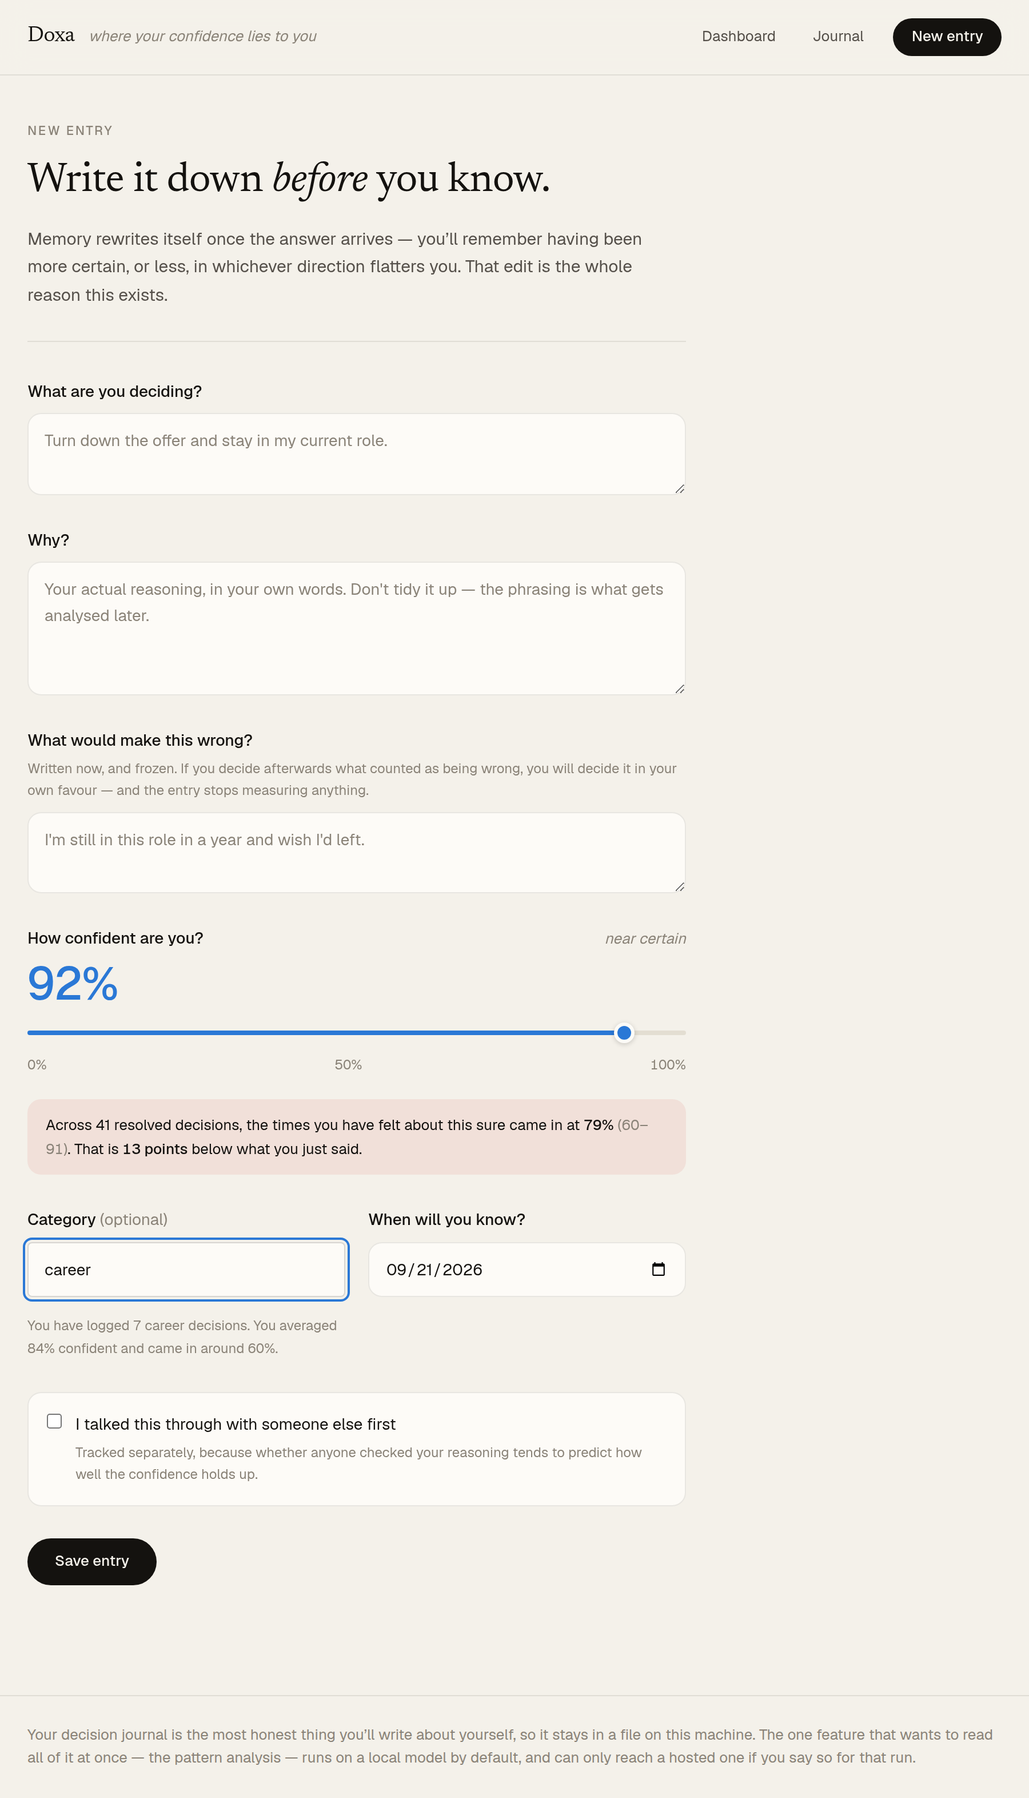Tick 'I talked this through' checkbox

pyautogui.click(x=54, y=1421)
